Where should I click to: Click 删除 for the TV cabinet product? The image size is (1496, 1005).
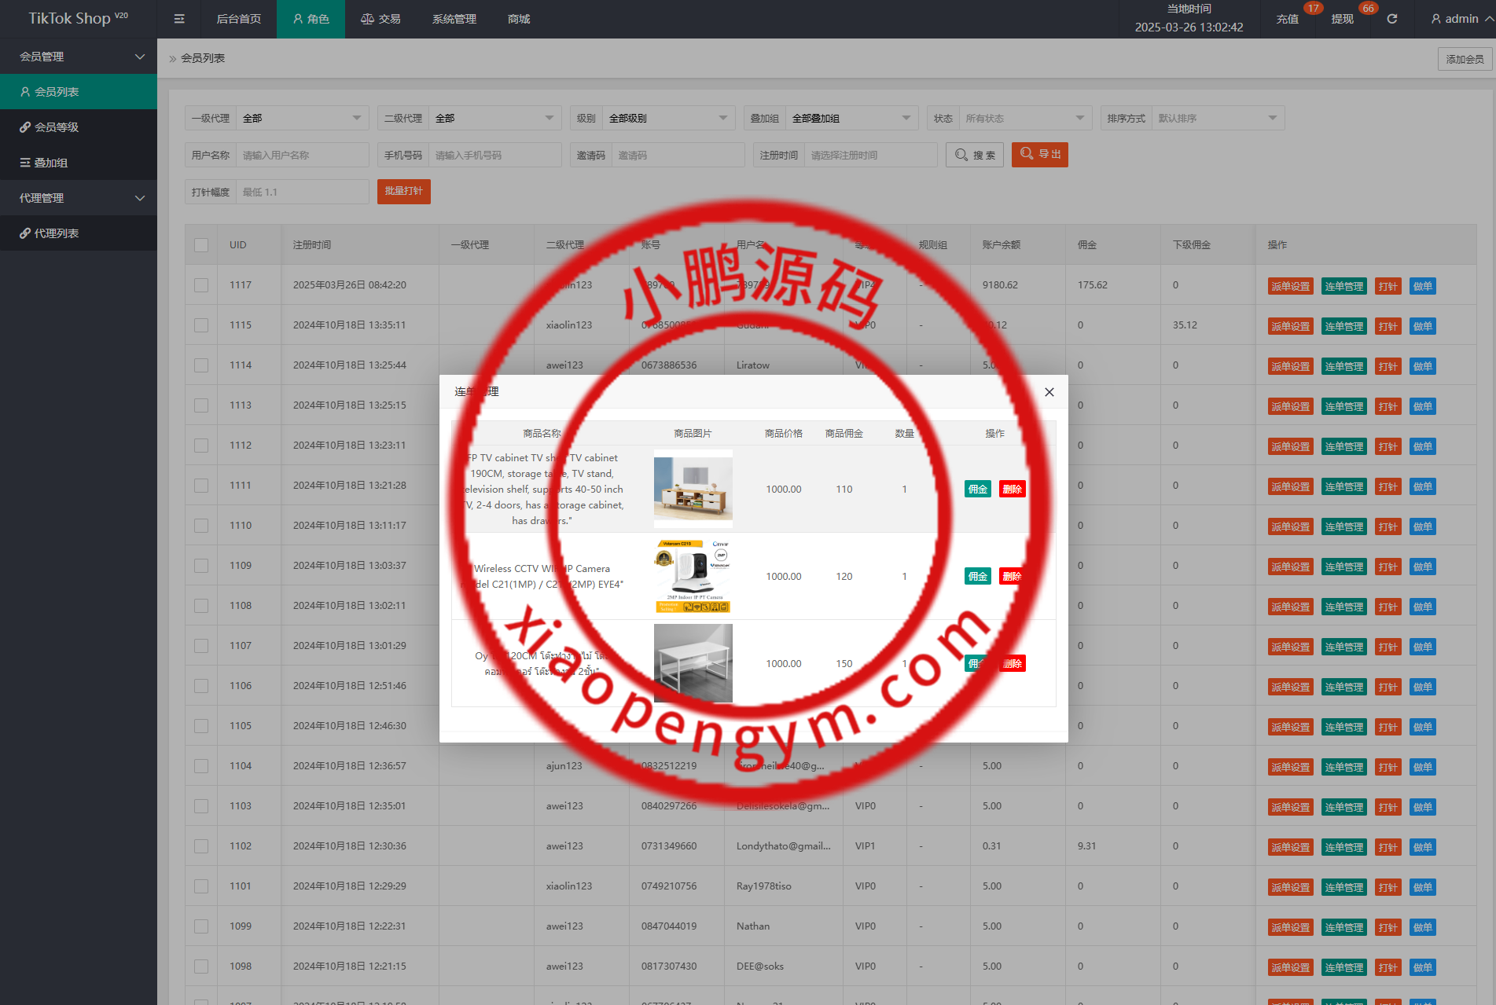click(x=1012, y=490)
